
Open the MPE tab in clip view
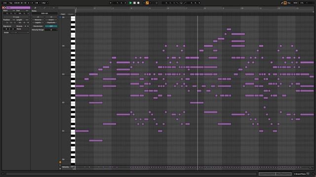point(54,8)
